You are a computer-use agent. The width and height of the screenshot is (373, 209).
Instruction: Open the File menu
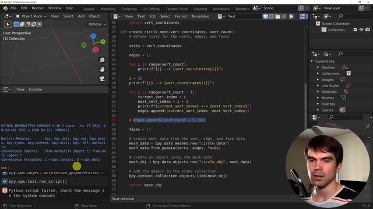point(13,8)
